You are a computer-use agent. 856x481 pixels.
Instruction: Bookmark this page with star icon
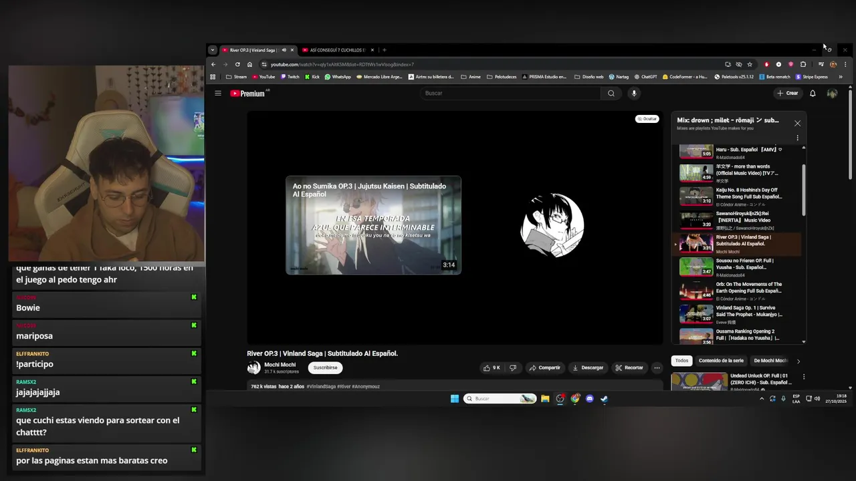(x=750, y=65)
